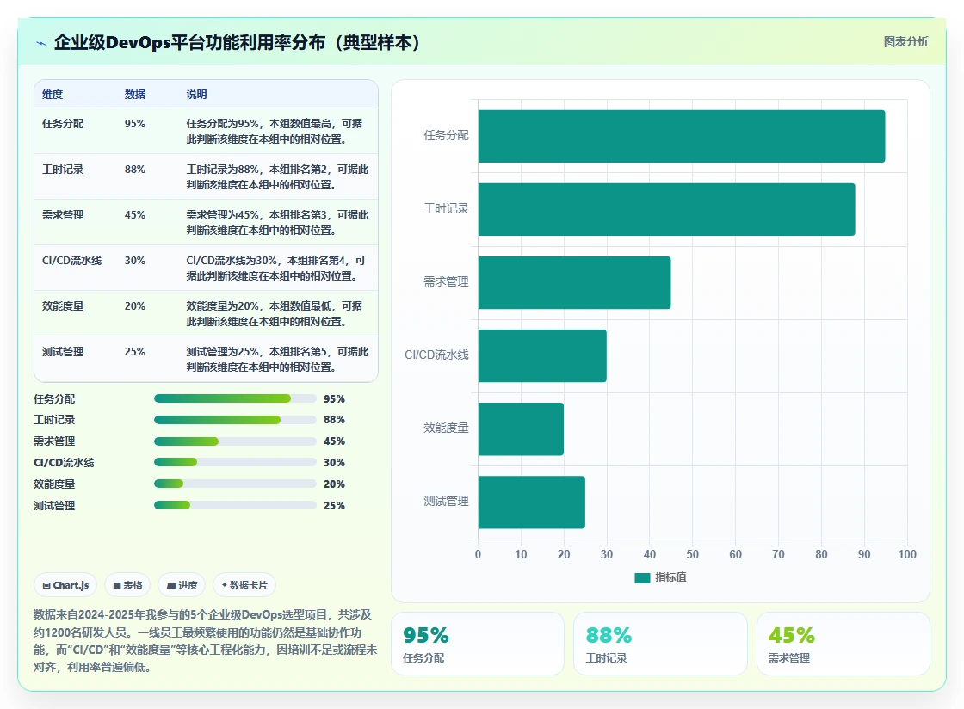The height and width of the screenshot is (709, 964).
Task: Click the 测试管理 progress bar
Action: point(235,505)
